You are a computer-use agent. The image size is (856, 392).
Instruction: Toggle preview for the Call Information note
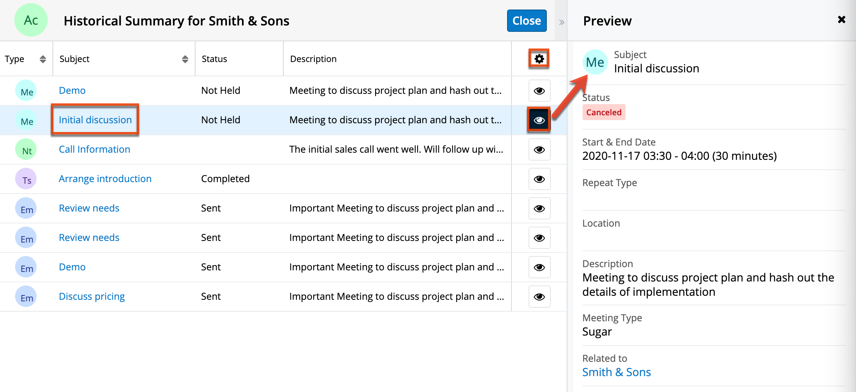[539, 149]
